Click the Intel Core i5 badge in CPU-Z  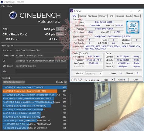coord(133,27)
